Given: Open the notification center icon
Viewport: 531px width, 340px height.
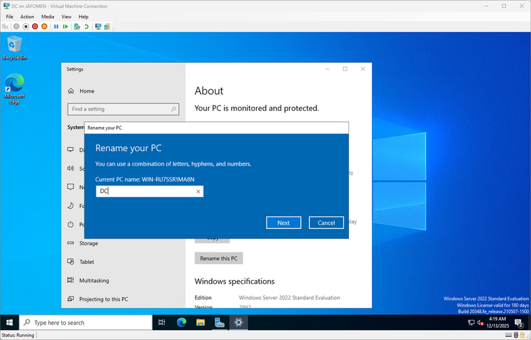Looking at the screenshot, I should 518,323.
